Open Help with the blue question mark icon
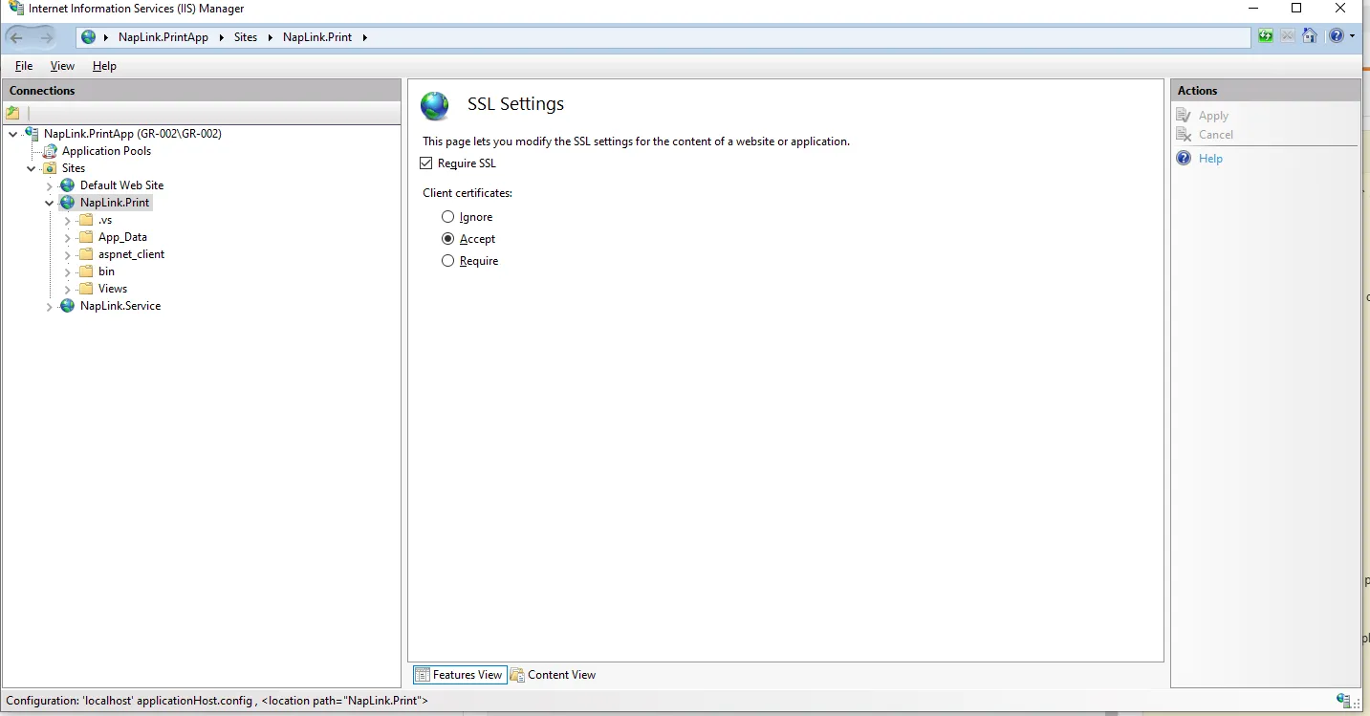The image size is (1370, 716). [1336, 36]
